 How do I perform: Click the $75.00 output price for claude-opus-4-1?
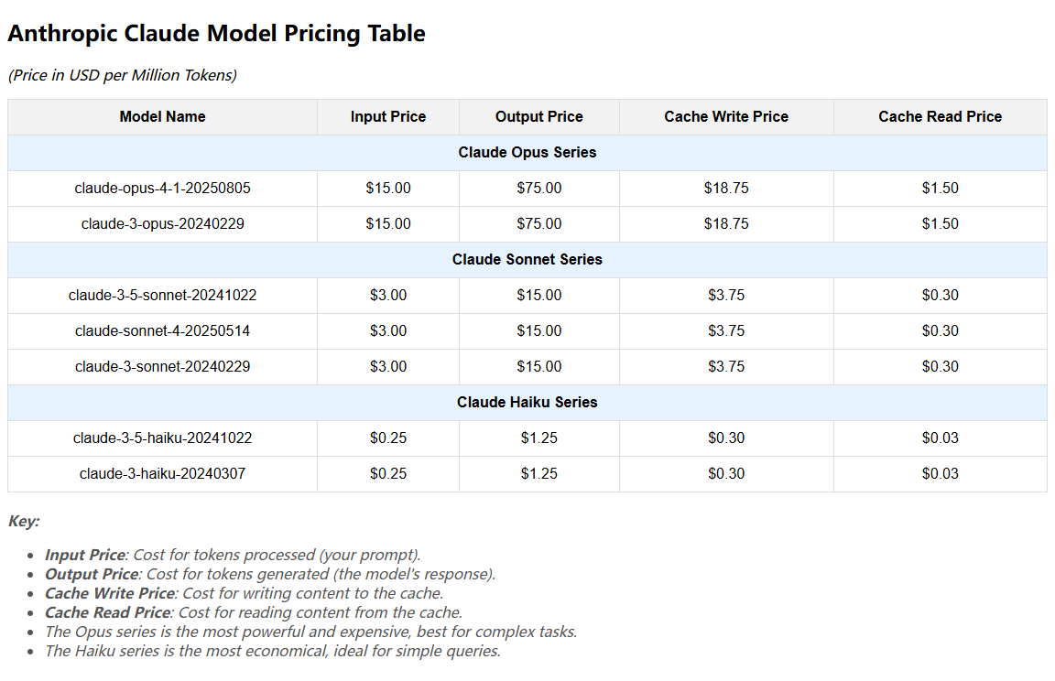538,189
